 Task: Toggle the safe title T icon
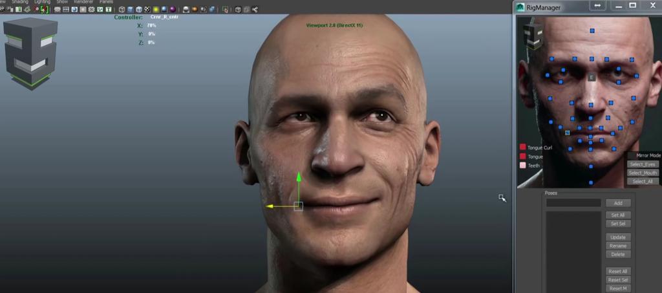pos(108,9)
